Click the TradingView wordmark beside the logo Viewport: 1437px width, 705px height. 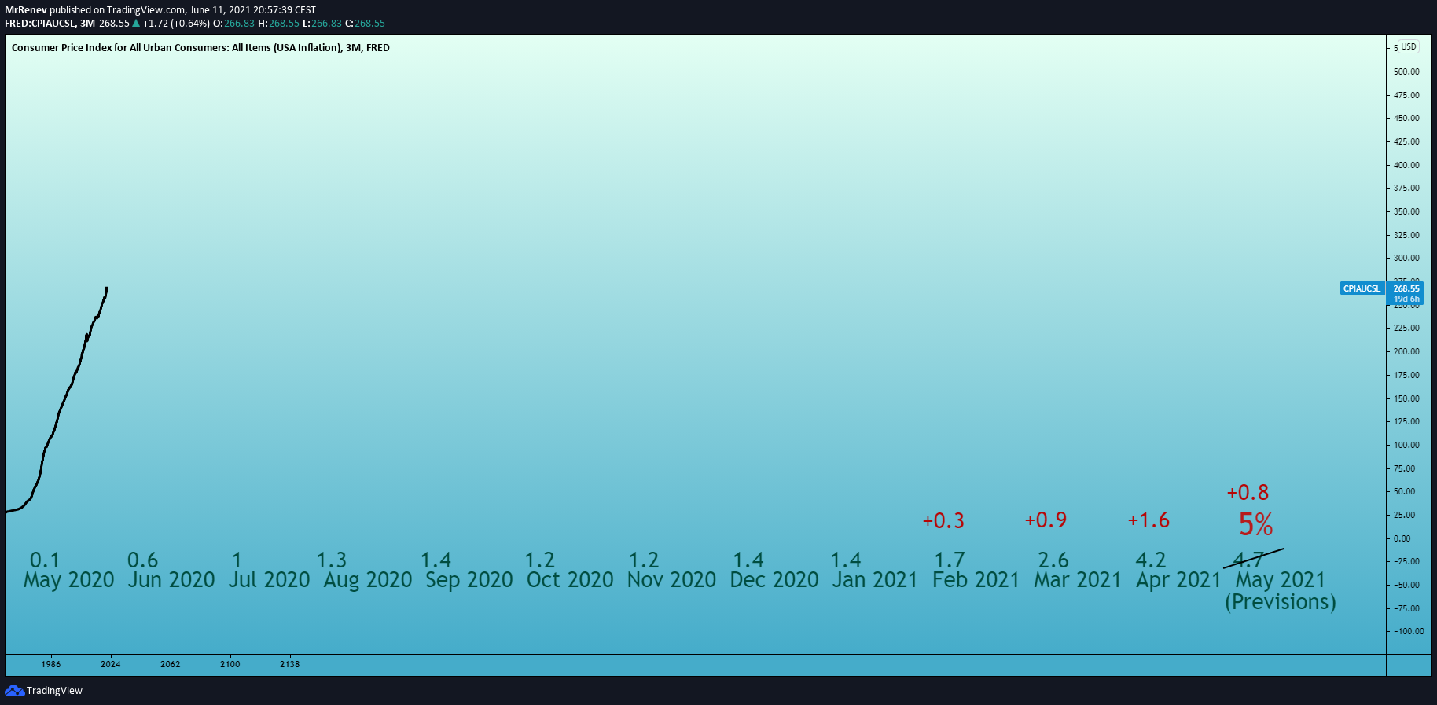point(54,691)
